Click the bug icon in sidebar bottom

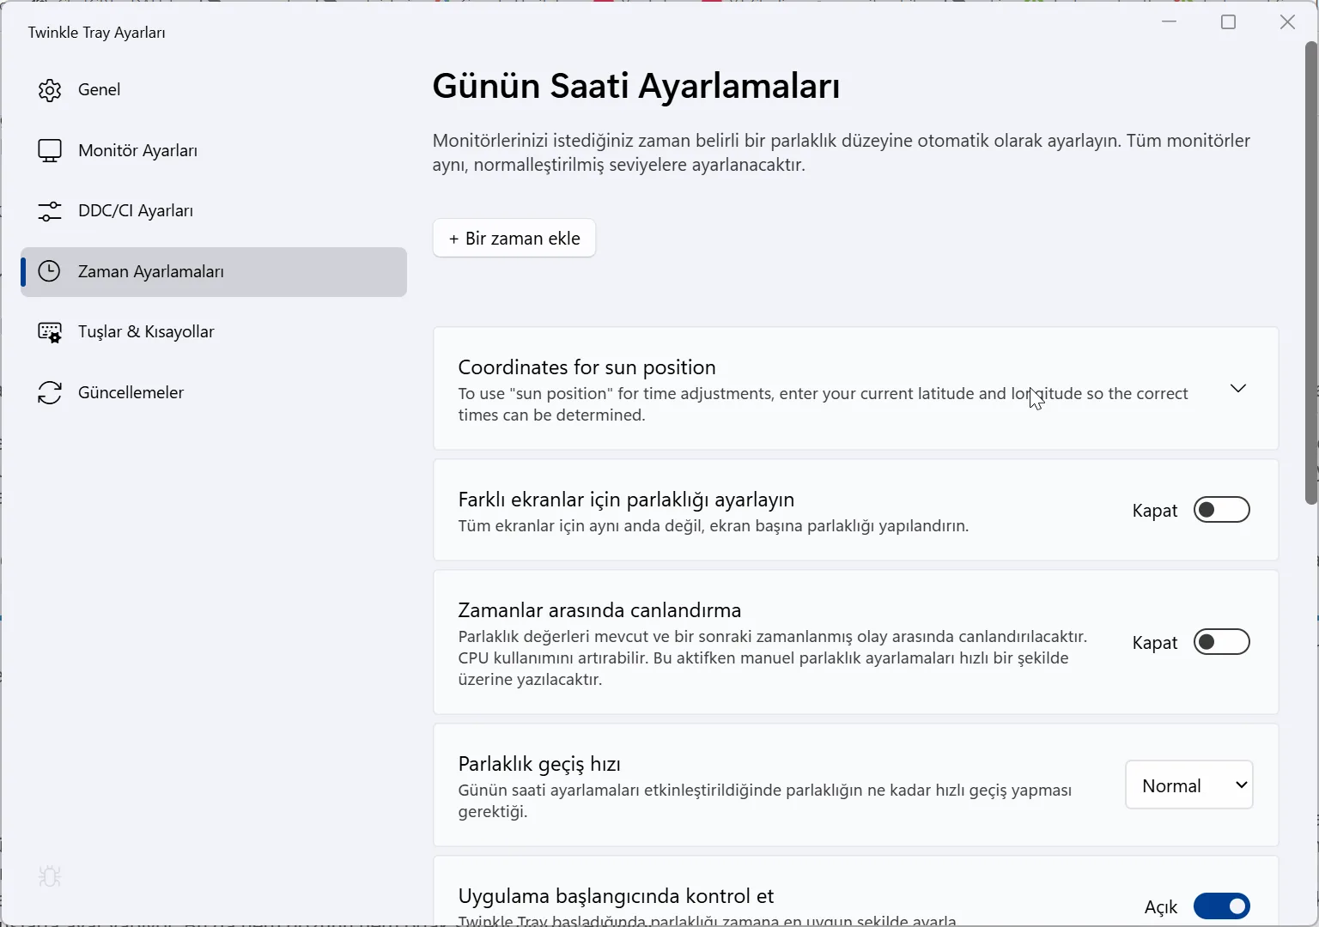pos(50,876)
